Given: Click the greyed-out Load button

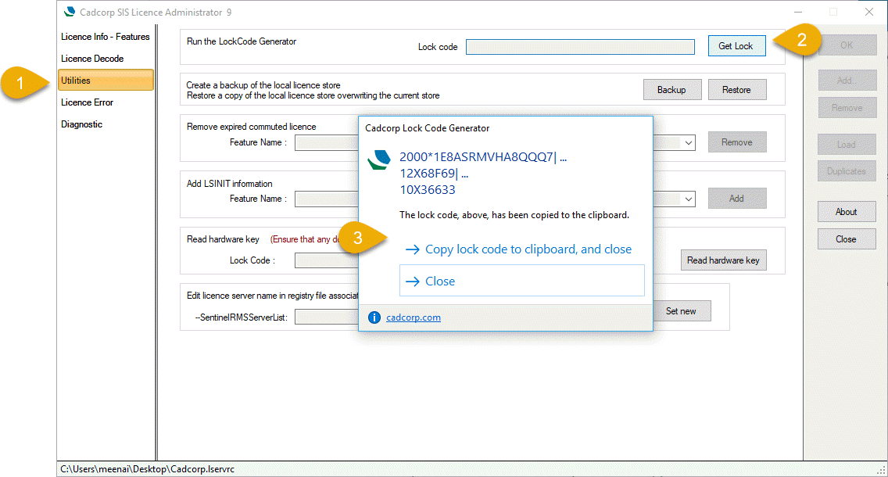Looking at the screenshot, I should [847, 145].
